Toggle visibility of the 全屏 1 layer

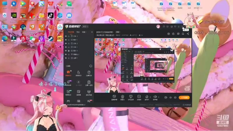(66, 58)
